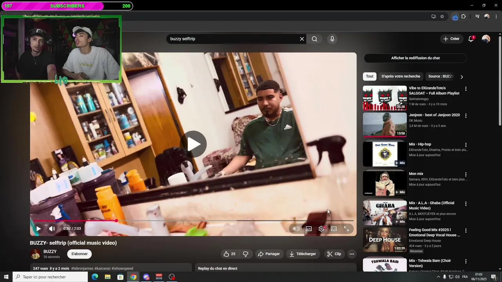
Task: Open the Chrome extensions puzzle icon
Action: click(464, 16)
